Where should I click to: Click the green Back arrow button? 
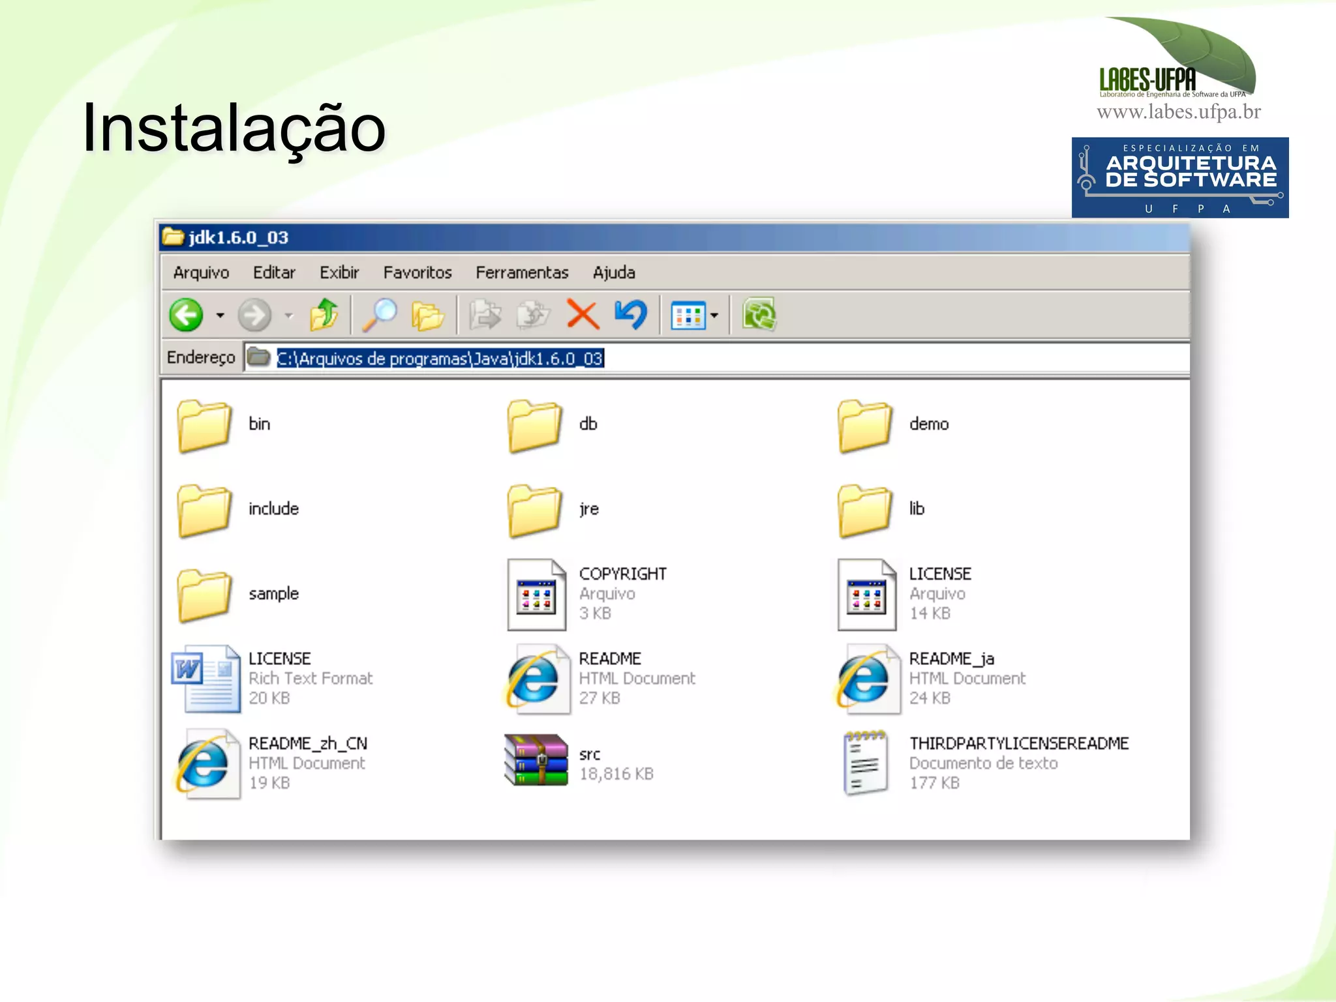pyautogui.click(x=187, y=316)
